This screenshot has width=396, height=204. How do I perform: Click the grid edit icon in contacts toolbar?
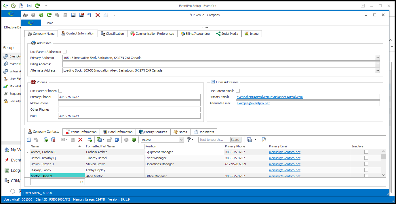coord(90,140)
